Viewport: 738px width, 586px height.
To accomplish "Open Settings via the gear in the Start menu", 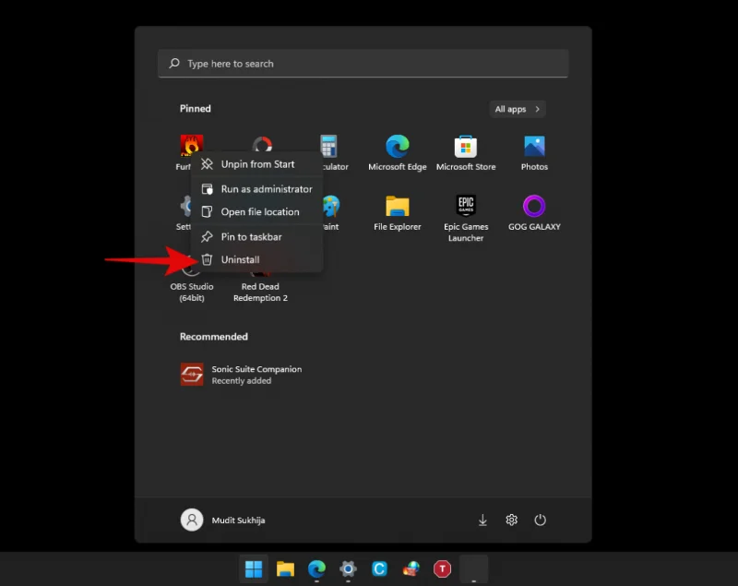I will click(x=512, y=520).
